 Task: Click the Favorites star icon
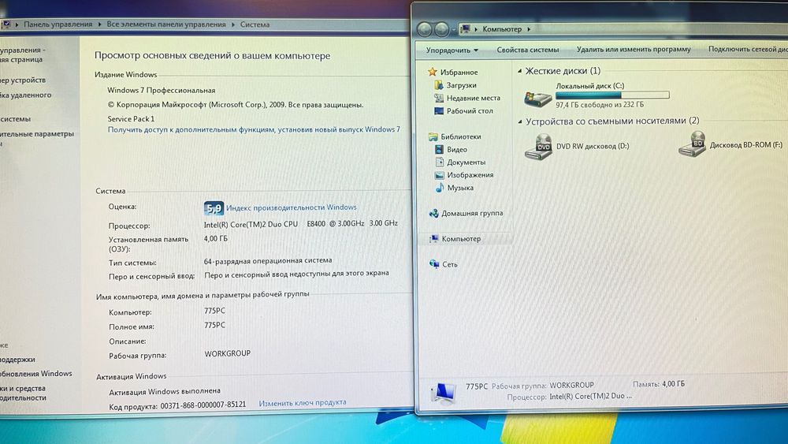point(432,72)
